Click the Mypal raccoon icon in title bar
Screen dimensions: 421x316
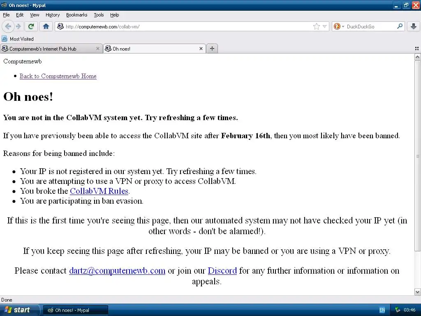pyautogui.click(x=4, y=5)
